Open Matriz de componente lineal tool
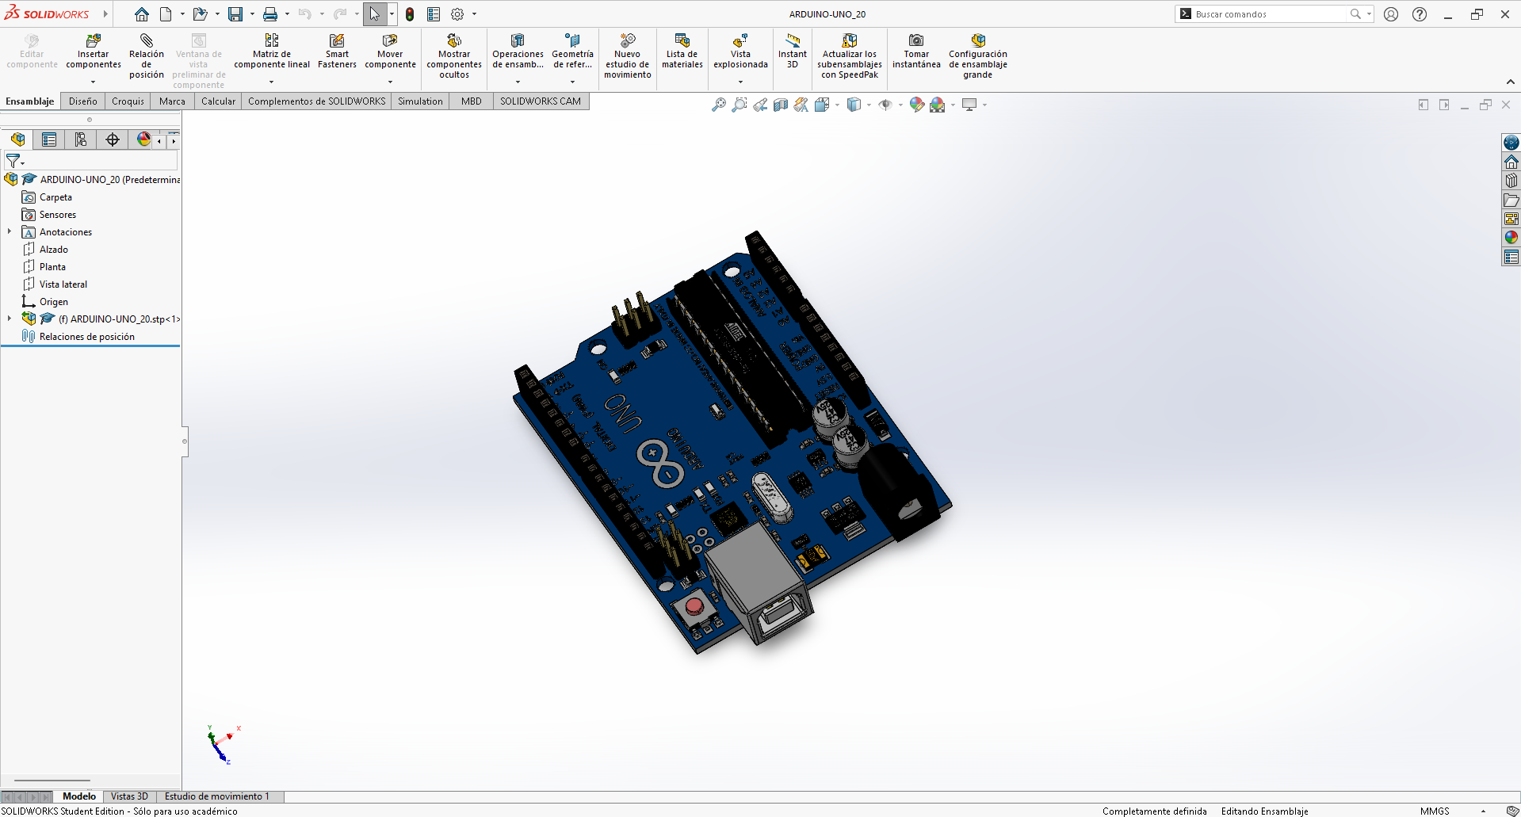1521x817 pixels. pyautogui.click(x=272, y=52)
